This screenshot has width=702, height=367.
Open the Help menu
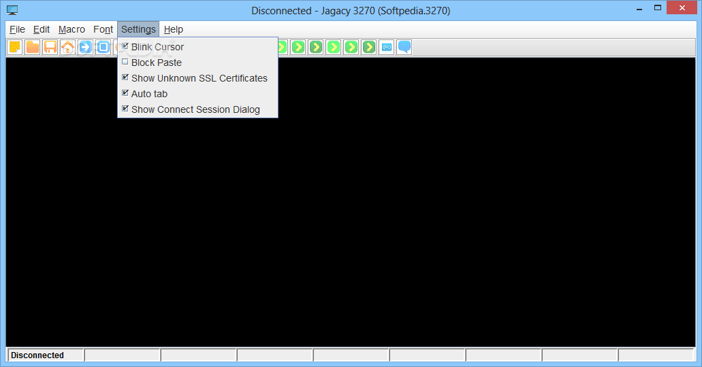pos(173,29)
